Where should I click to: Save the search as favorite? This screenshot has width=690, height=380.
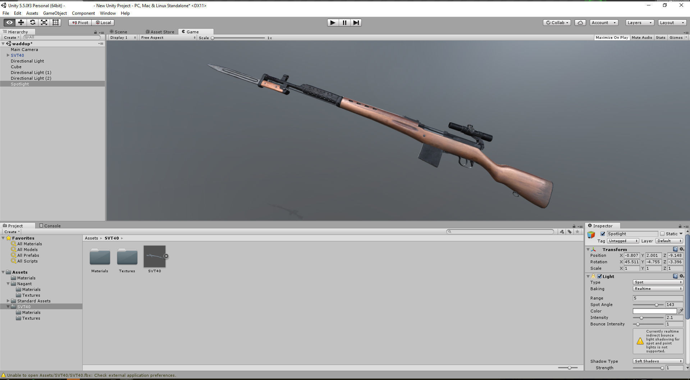click(x=577, y=232)
